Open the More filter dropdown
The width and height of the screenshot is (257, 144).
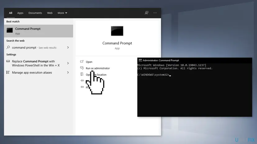coord(62,13)
